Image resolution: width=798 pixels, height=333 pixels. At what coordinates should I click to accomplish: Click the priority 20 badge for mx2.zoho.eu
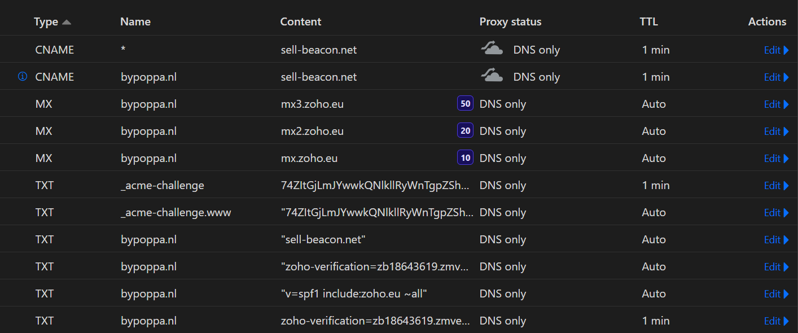pos(465,131)
